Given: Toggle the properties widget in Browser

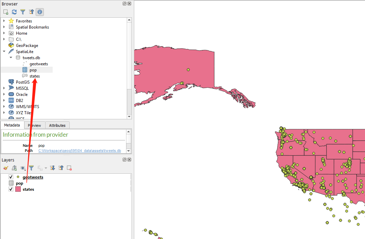Looking at the screenshot, I should tap(39, 12).
